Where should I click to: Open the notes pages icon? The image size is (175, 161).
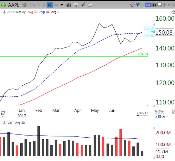(x=90, y=5)
